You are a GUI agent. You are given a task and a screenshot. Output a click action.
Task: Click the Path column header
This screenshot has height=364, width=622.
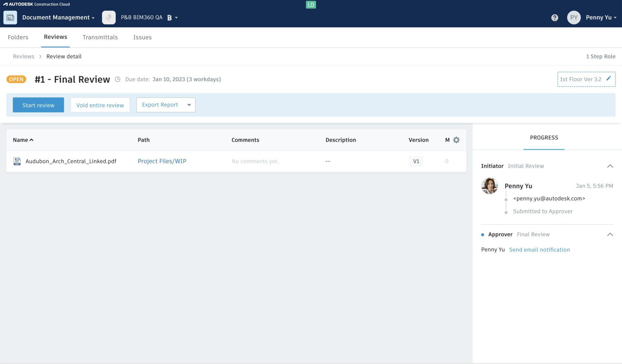[144, 140]
